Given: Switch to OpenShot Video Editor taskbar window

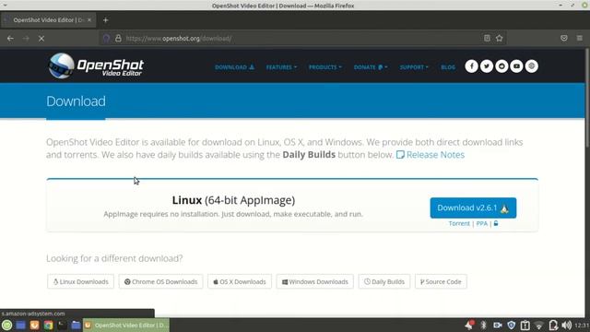Looking at the screenshot, I should click(126, 326).
